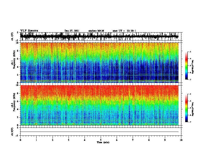Click the ch.2 "Frequency (kHz)" axis label
This screenshot has height=157, width=204.
click(x=14, y=102)
